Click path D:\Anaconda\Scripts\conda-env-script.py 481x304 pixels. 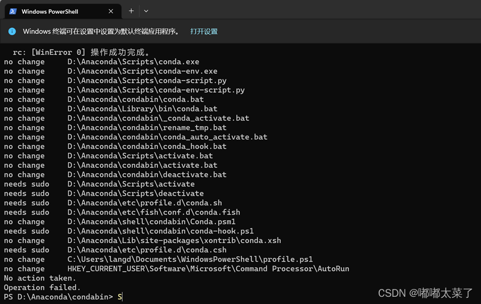(156, 90)
